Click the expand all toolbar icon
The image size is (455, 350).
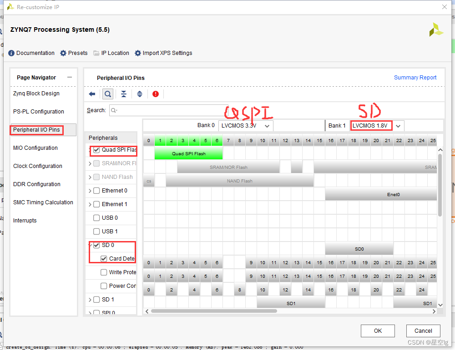[140, 94]
